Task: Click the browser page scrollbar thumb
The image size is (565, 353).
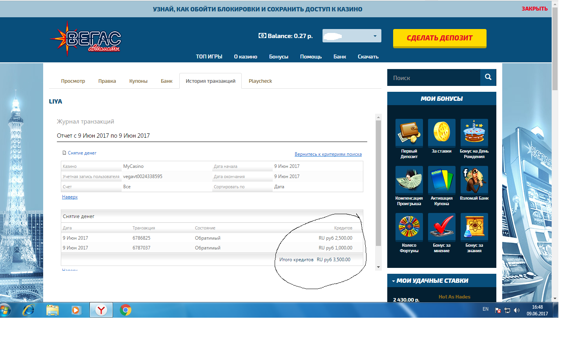Action: coord(555,49)
